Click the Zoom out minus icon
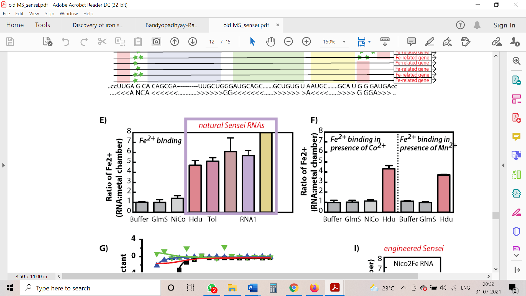The width and height of the screenshot is (526, 296). tap(288, 42)
